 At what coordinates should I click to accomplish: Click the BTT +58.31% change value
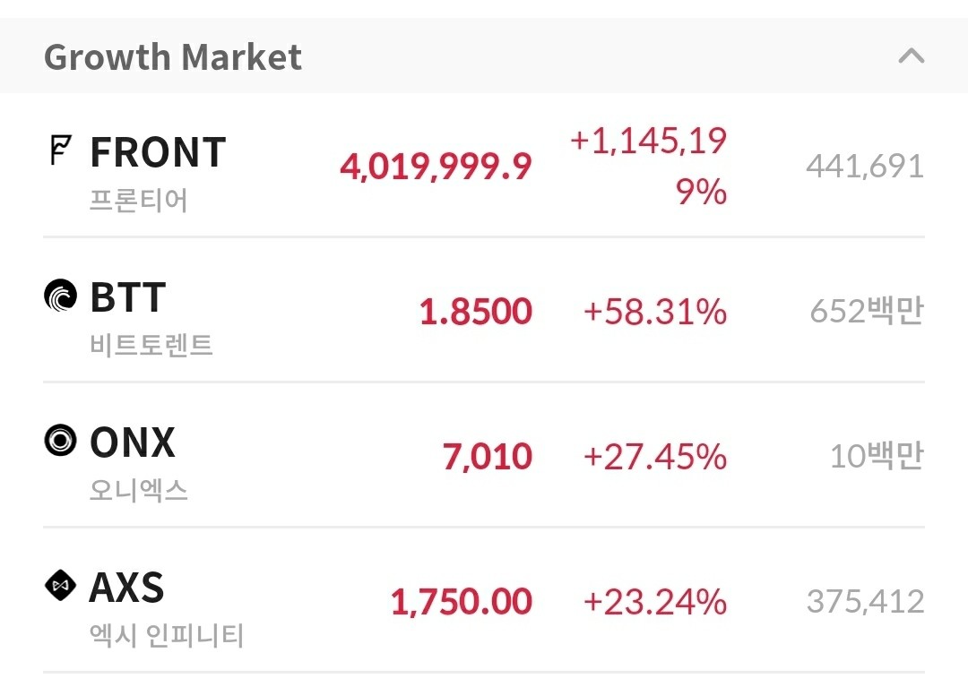pyautogui.click(x=654, y=312)
